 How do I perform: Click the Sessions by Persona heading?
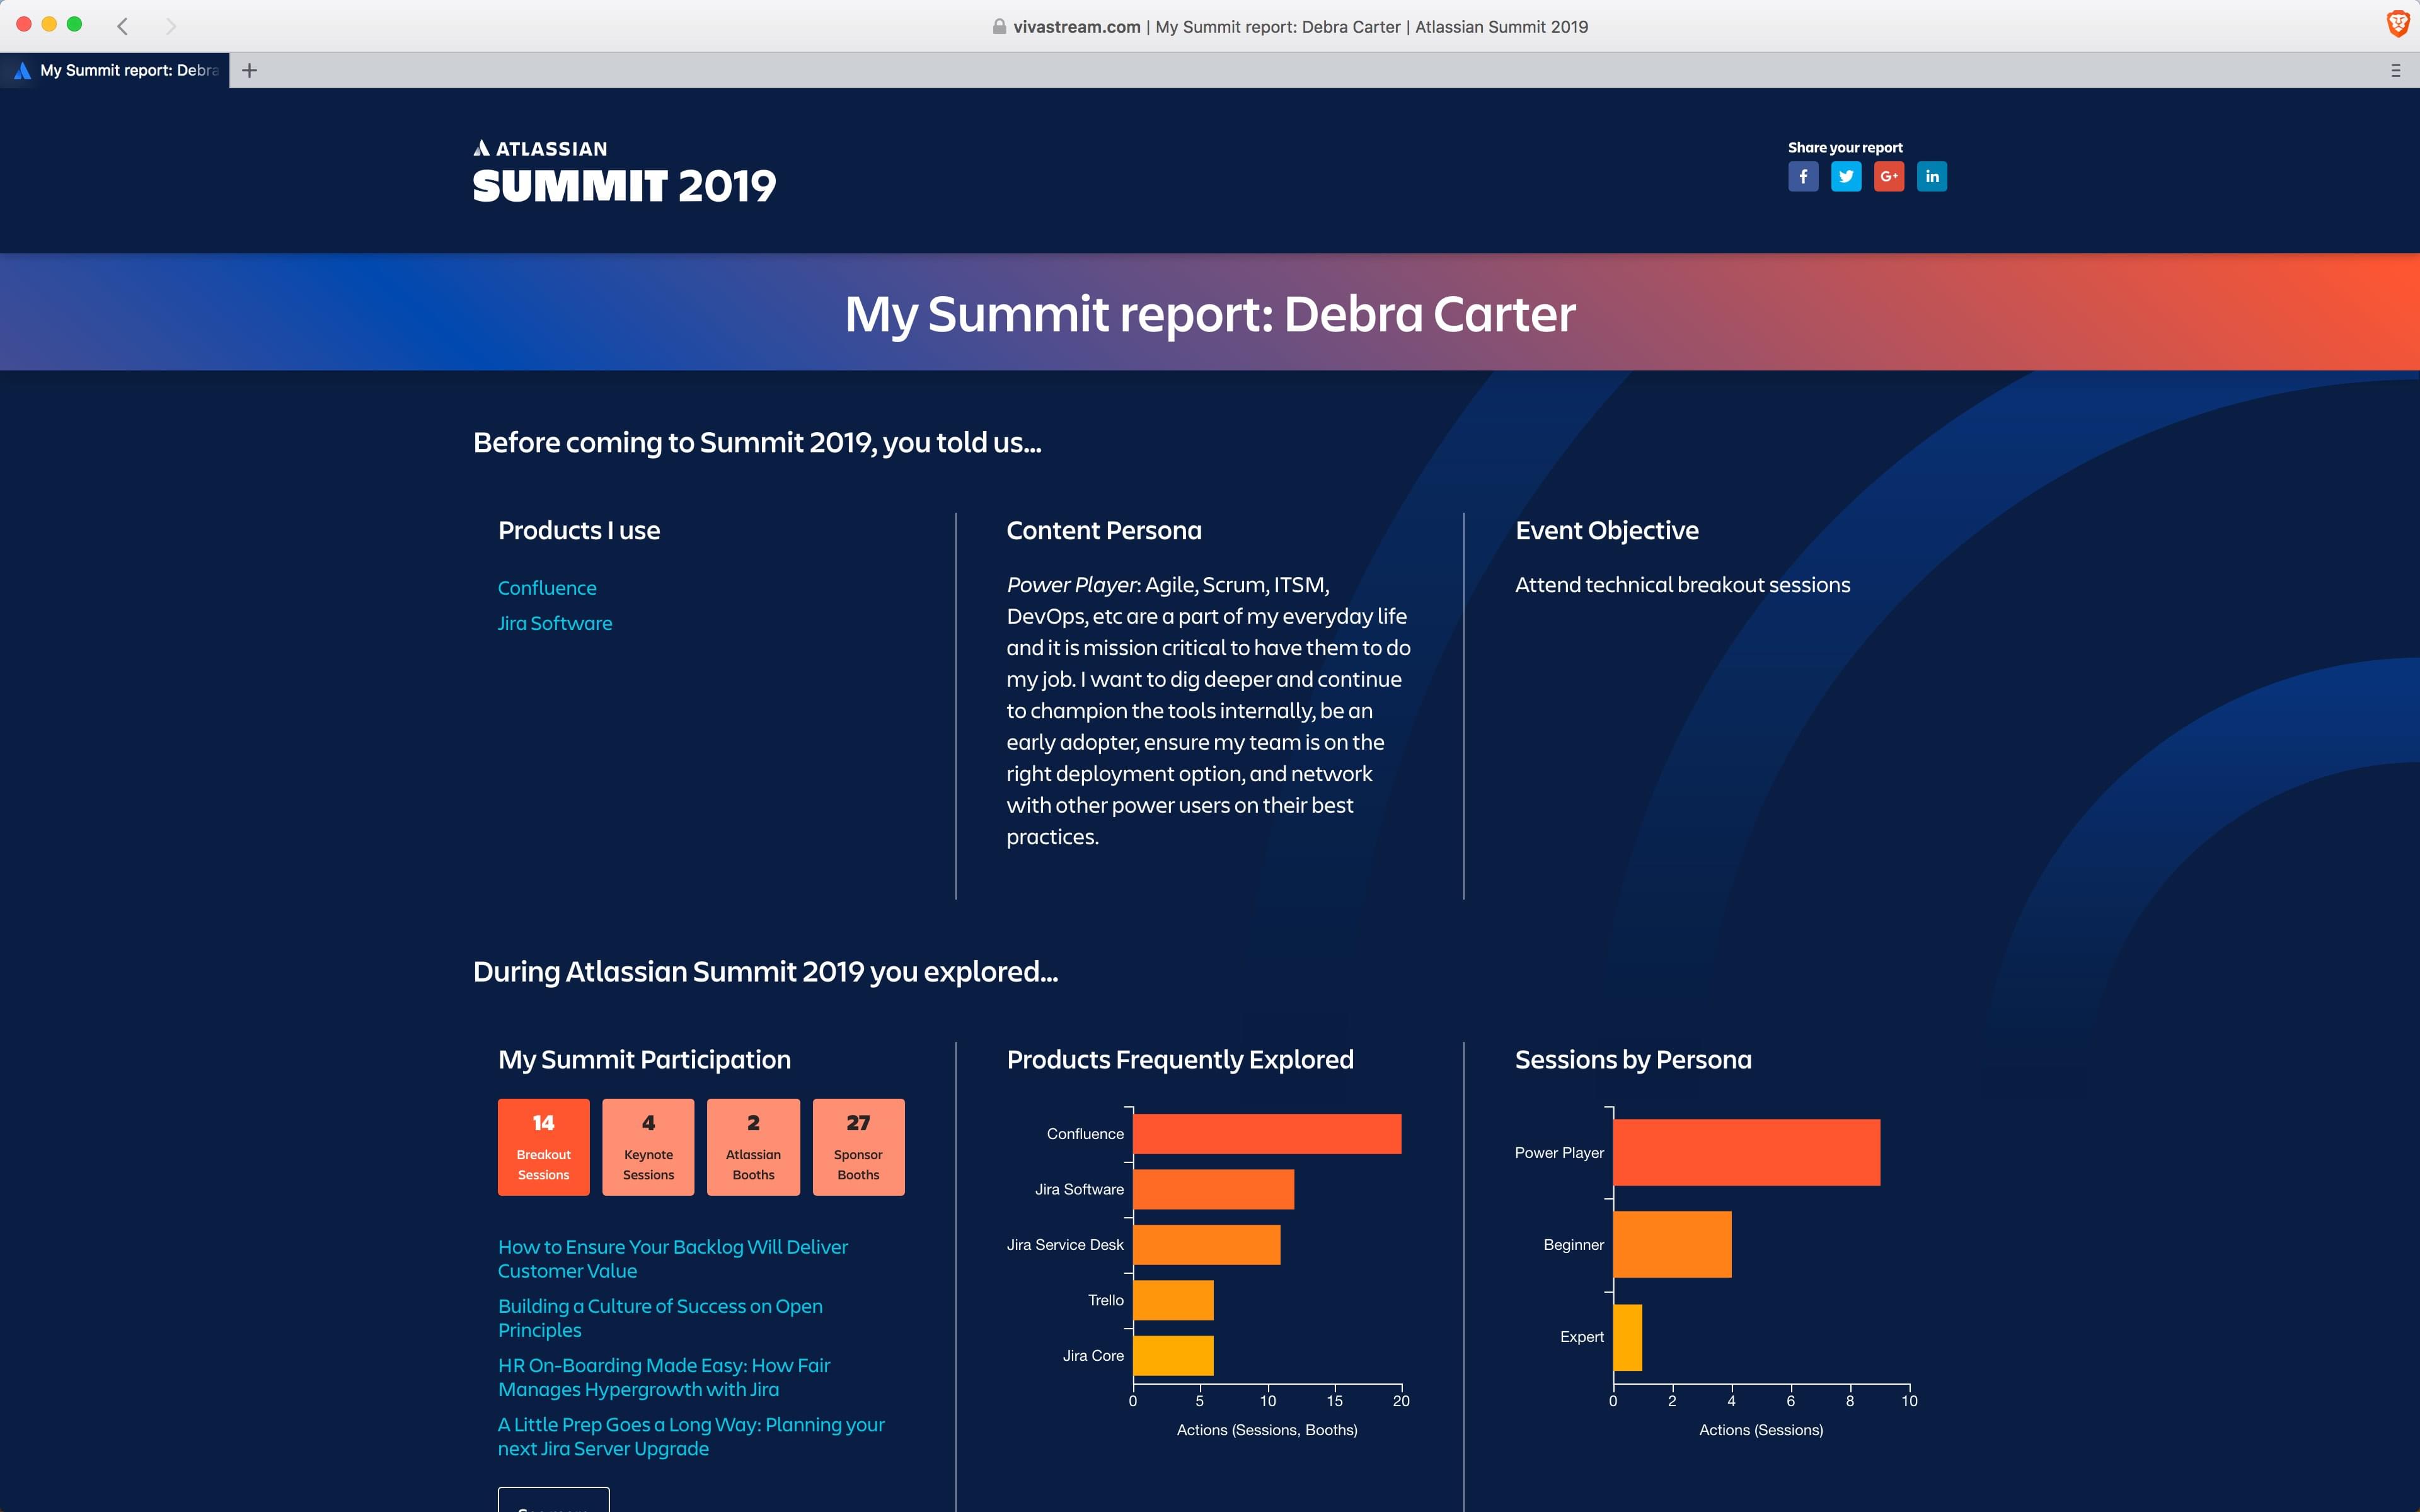coord(1633,1059)
